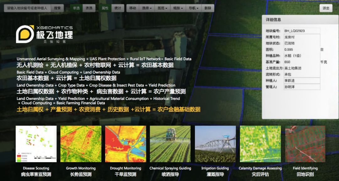Open the Disease Scouting map thumbnail
The image size is (339, 181).
(36, 144)
